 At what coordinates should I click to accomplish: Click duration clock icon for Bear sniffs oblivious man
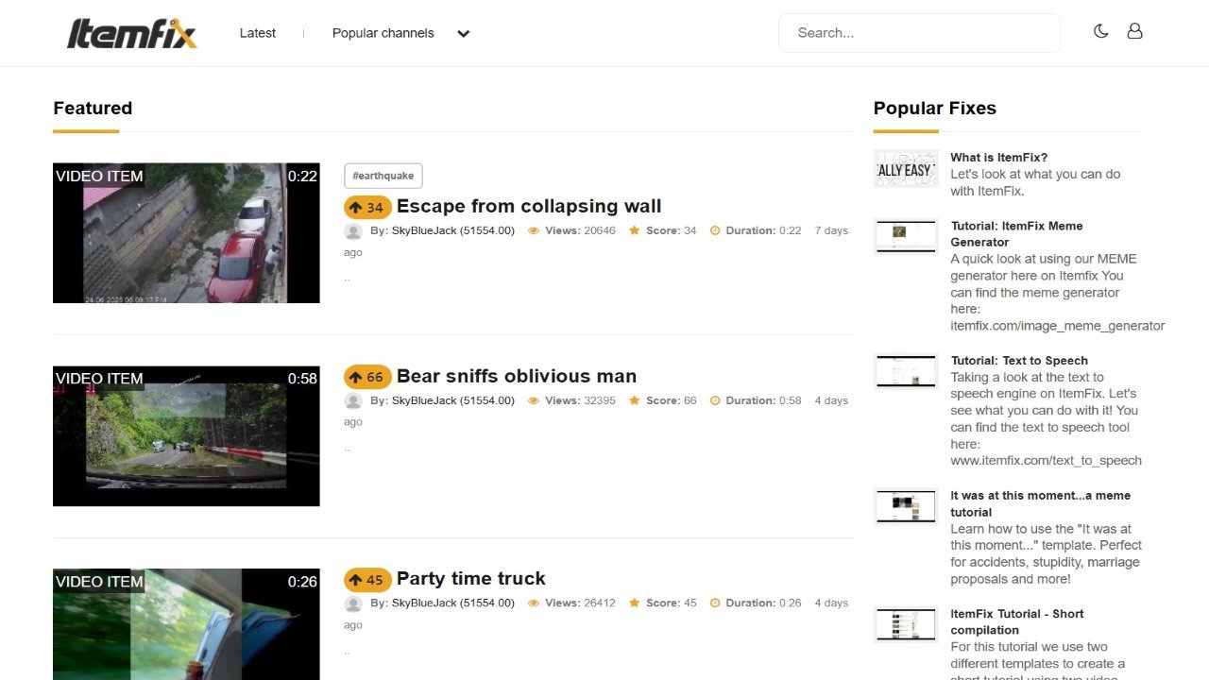715,400
